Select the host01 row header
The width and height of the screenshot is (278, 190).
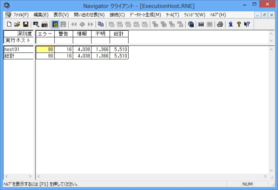(19, 50)
